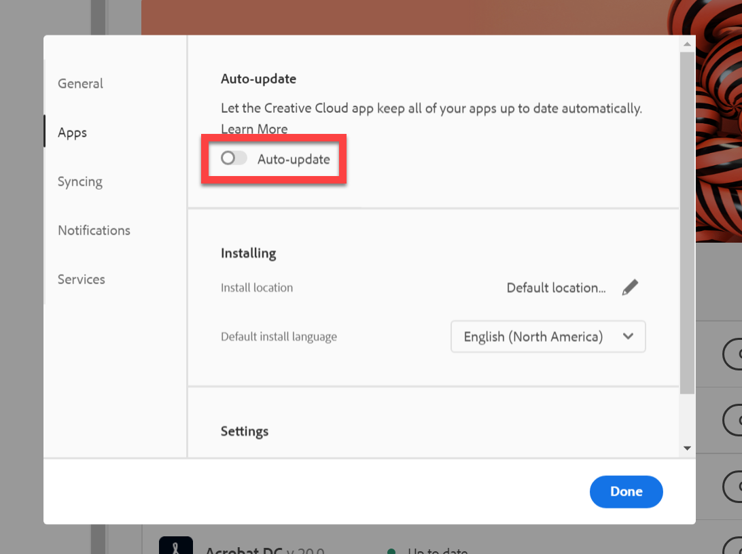Open the Syncing preferences section
The image size is (742, 554).
[79, 181]
